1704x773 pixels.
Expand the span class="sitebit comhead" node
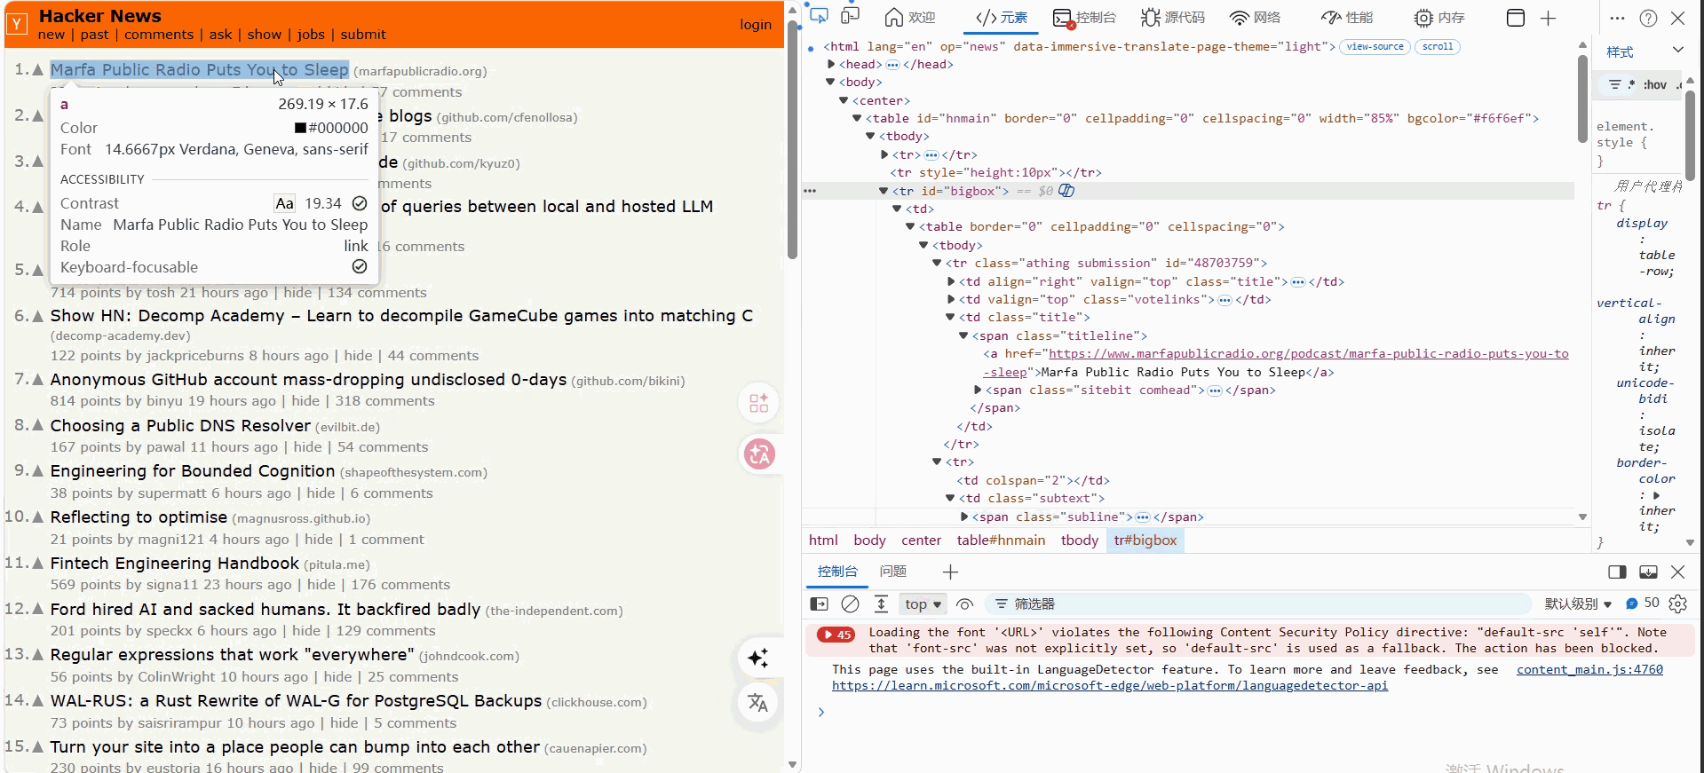click(978, 390)
